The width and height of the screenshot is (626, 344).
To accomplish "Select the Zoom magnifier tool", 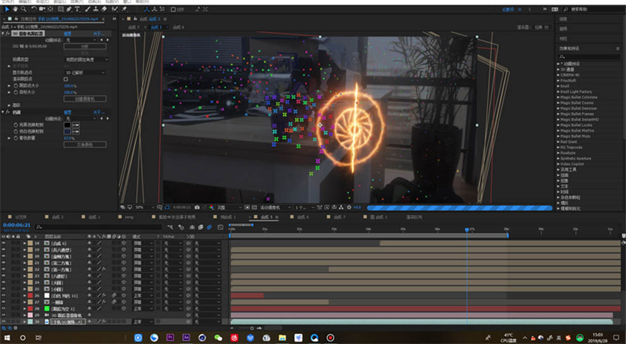I will (x=23, y=10).
